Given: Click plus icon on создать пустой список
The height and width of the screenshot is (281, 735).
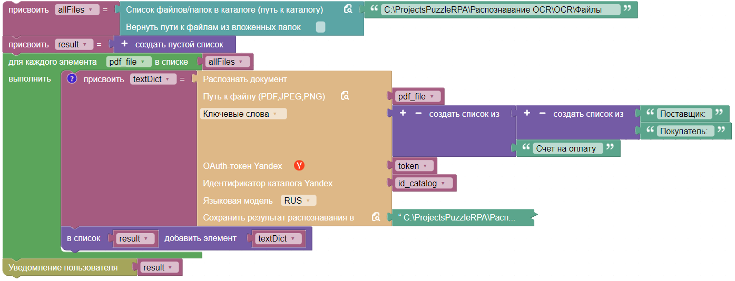Looking at the screenshot, I should [124, 45].
